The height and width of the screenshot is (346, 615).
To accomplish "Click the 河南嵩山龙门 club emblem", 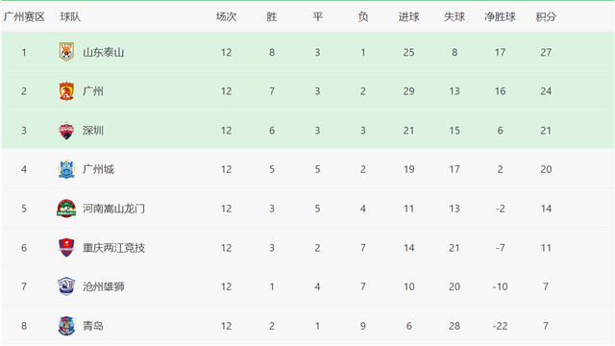I will point(66,209).
